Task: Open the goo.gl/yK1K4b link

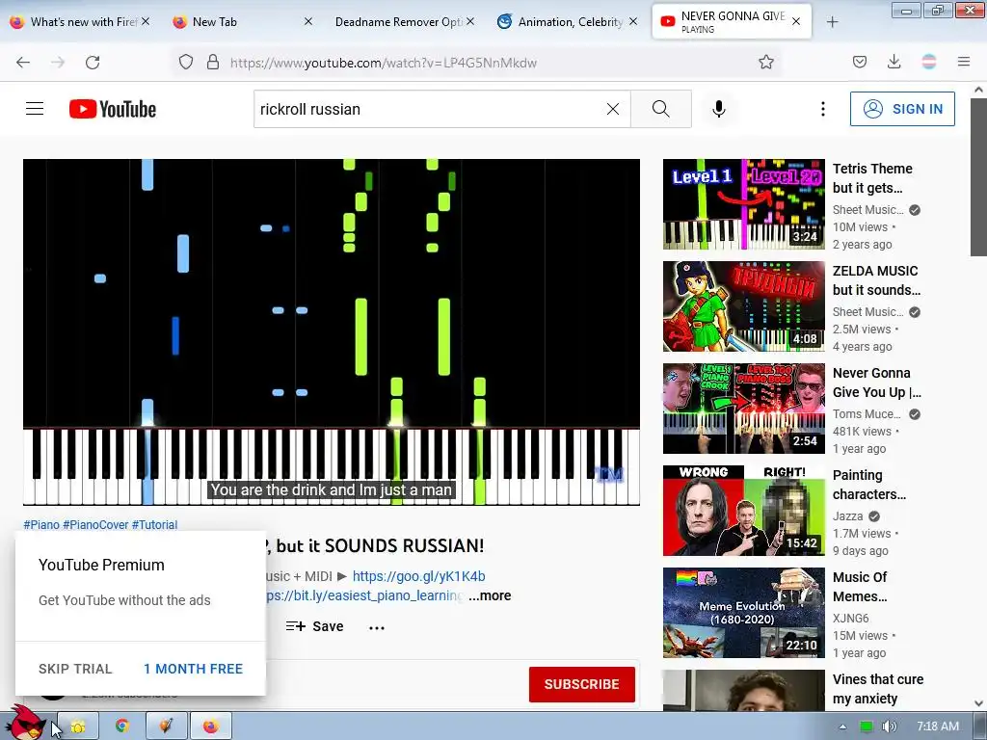Action: pyautogui.click(x=418, y=576)
